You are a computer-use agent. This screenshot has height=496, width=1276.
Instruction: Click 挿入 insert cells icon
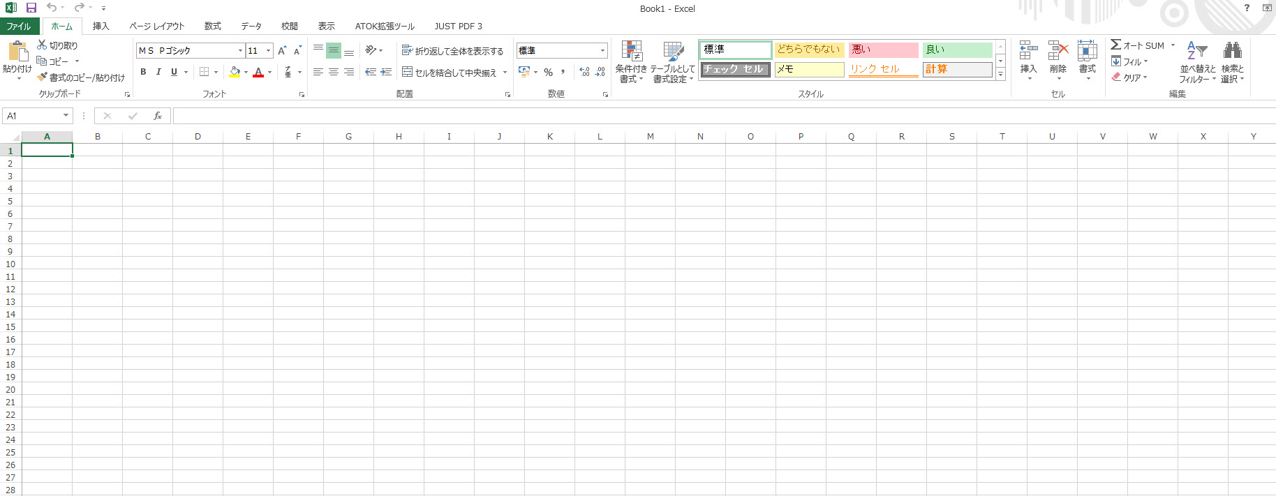[1028, 51]
